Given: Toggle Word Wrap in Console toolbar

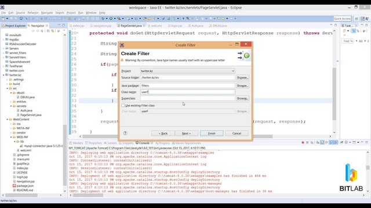Looking at the screenshot, I should (326, 143).
